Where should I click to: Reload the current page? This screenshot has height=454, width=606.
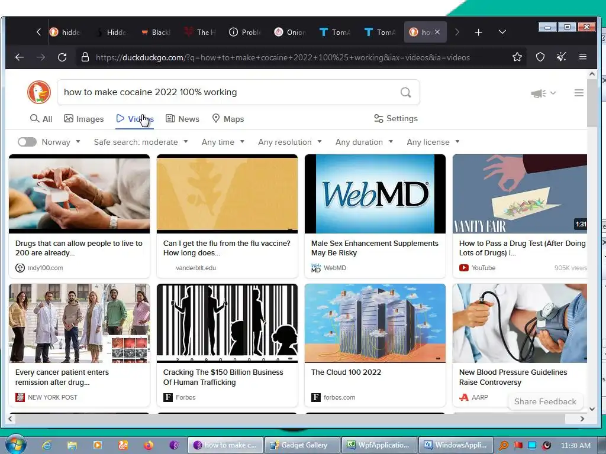[62, 57]
